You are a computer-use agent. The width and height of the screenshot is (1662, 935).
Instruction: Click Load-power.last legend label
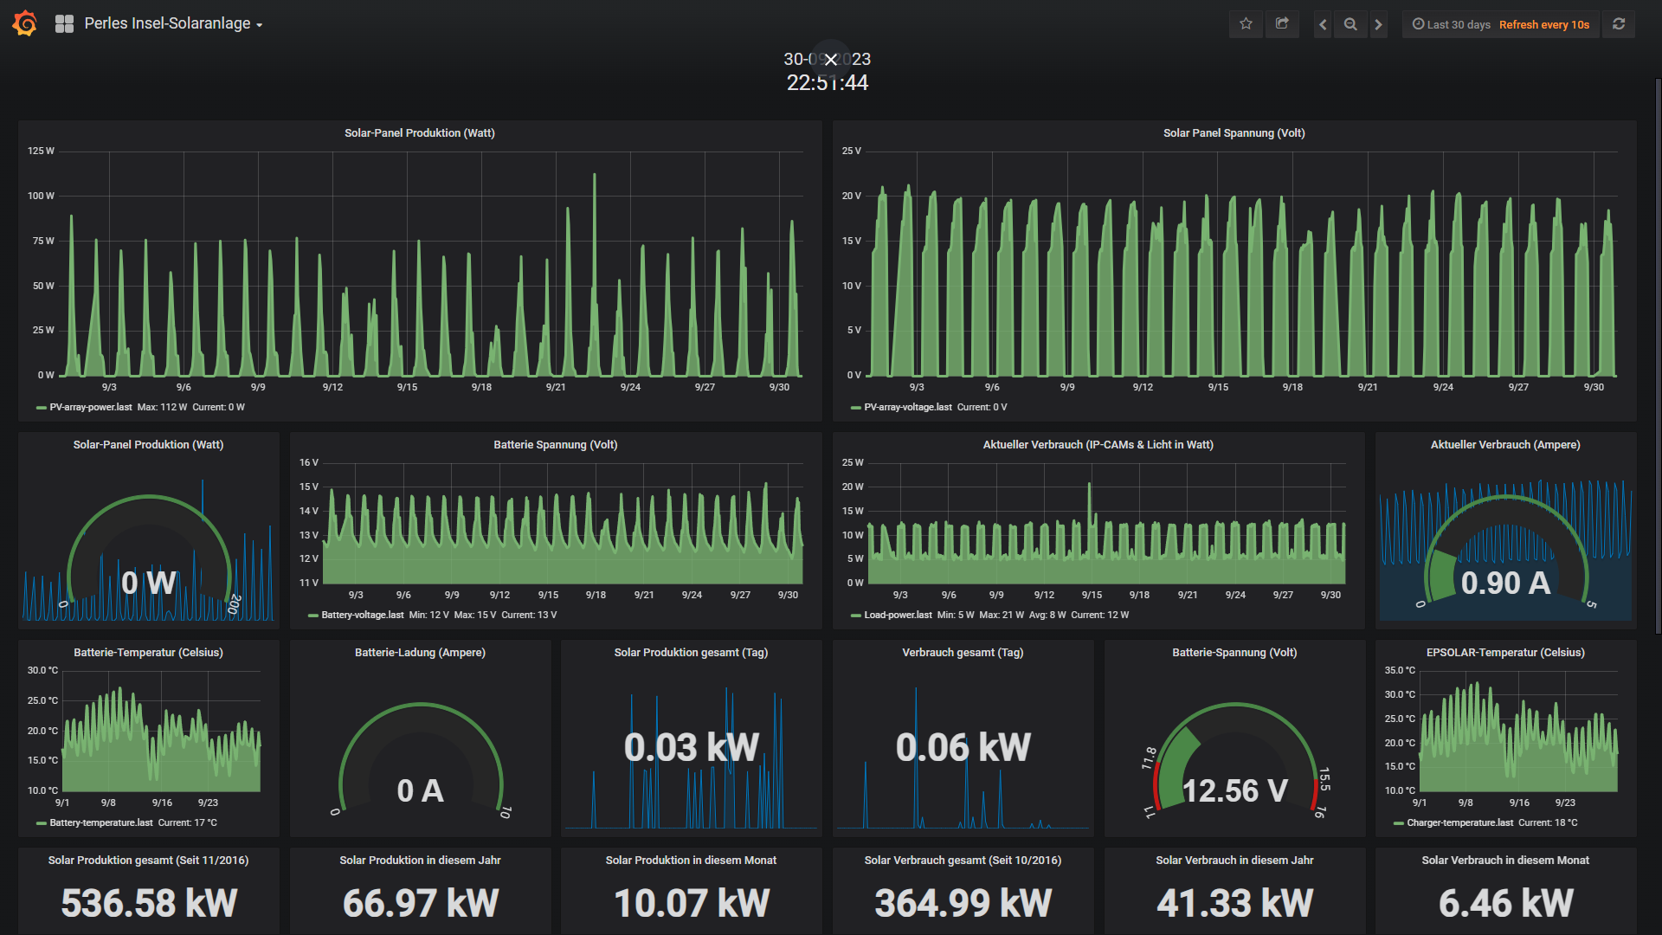(x=898, y=616)
